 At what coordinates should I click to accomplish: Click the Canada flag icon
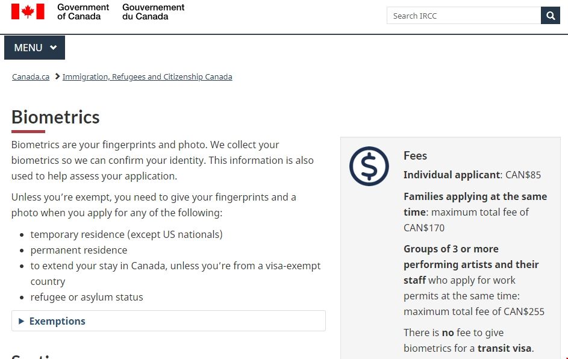pos(28,11)
